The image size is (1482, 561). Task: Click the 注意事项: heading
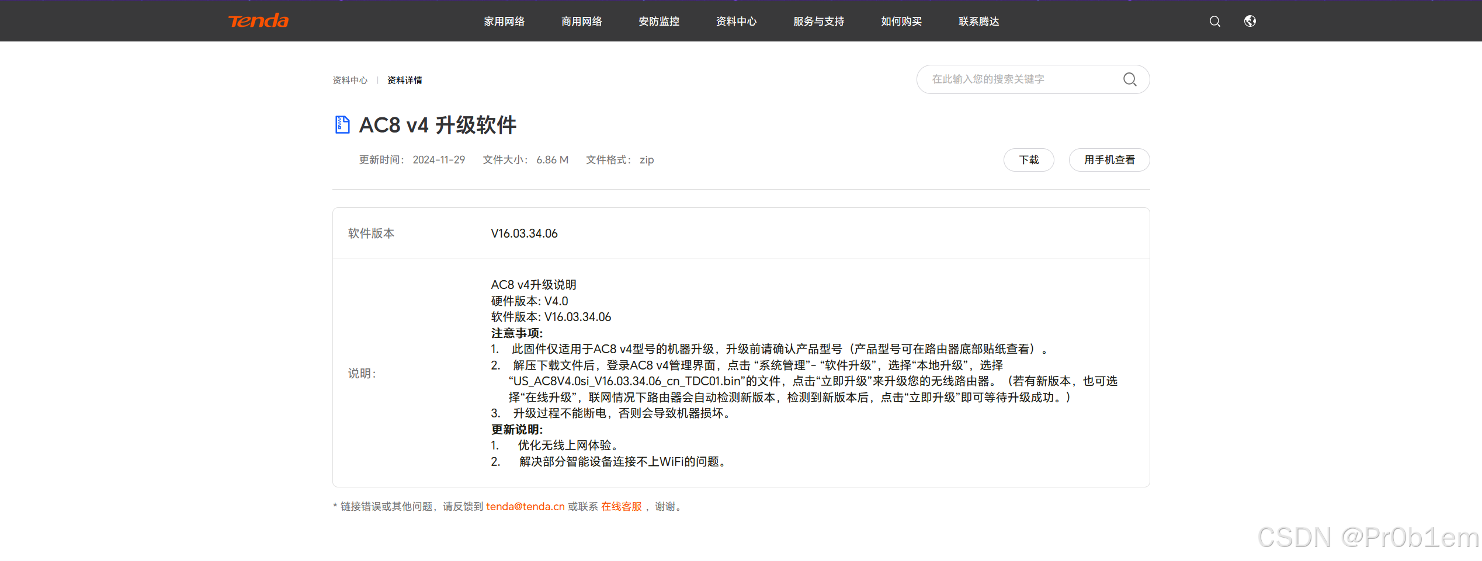click(x=517, y=333)
